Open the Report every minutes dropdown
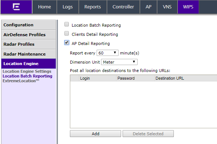Screen dimensions: 217x144 (x=108, y=53)
